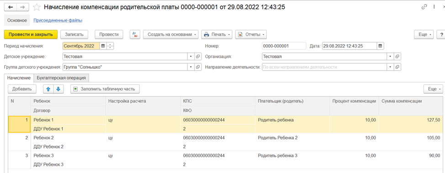Switch to Бухгалтерская операция tab
The image size is (445, 173).
pyautogui.click(x=61, y=78)
